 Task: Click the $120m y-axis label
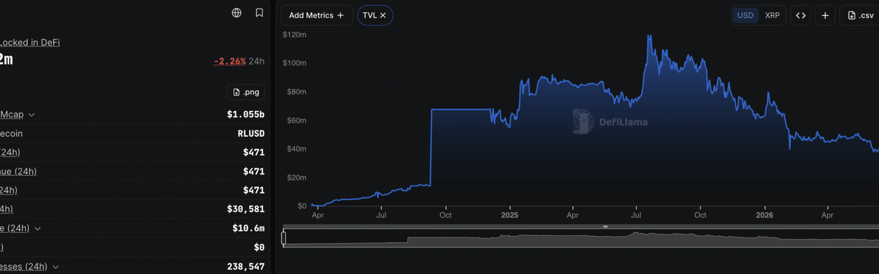[294, 35]
